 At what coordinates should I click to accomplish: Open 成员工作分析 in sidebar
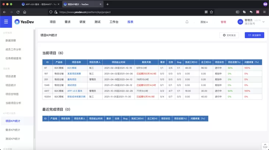click(13, 49)
